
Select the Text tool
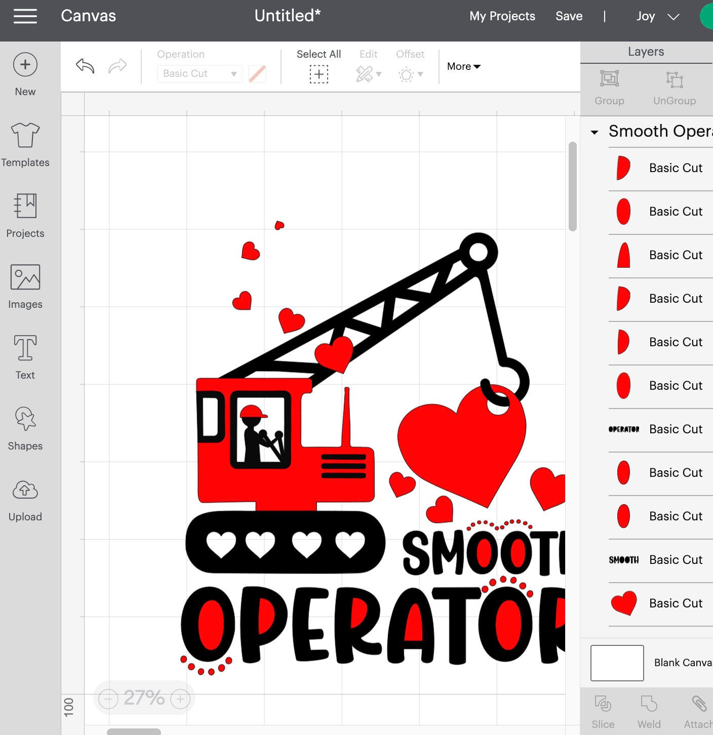pyautogui.click(x=25, y=357)
